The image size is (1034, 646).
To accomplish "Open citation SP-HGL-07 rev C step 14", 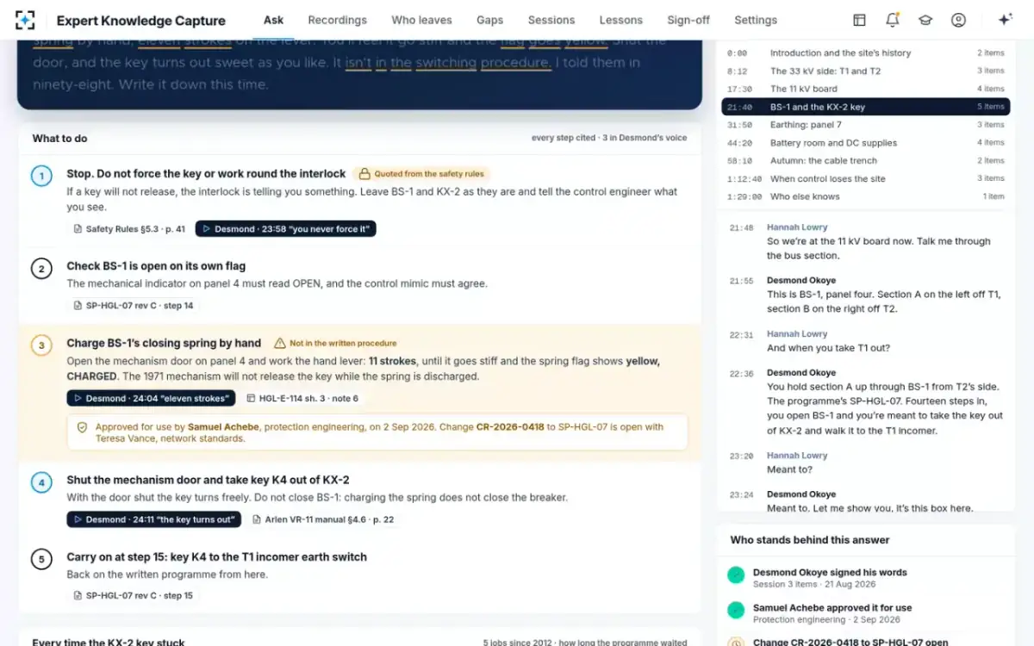I will (x=134, y=305).
